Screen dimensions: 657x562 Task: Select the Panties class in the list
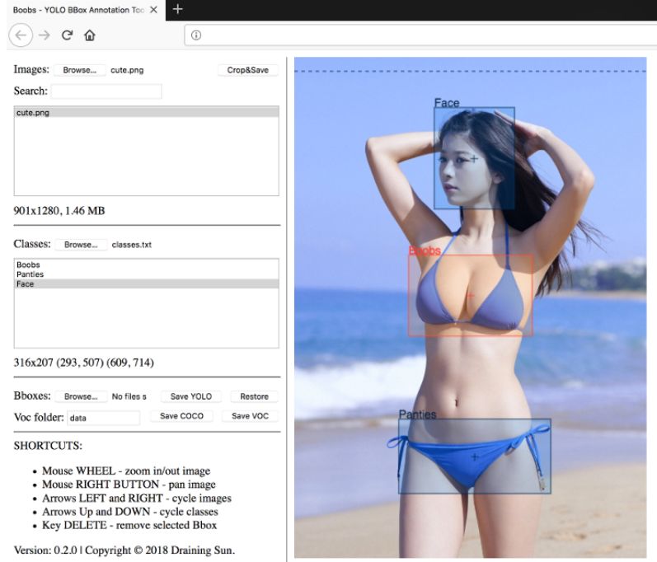146,274
